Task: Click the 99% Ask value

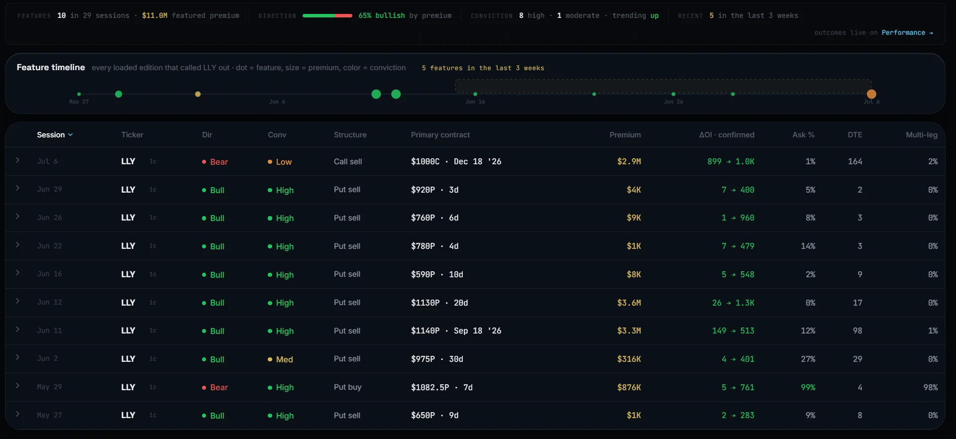Action: click(808, 387)
